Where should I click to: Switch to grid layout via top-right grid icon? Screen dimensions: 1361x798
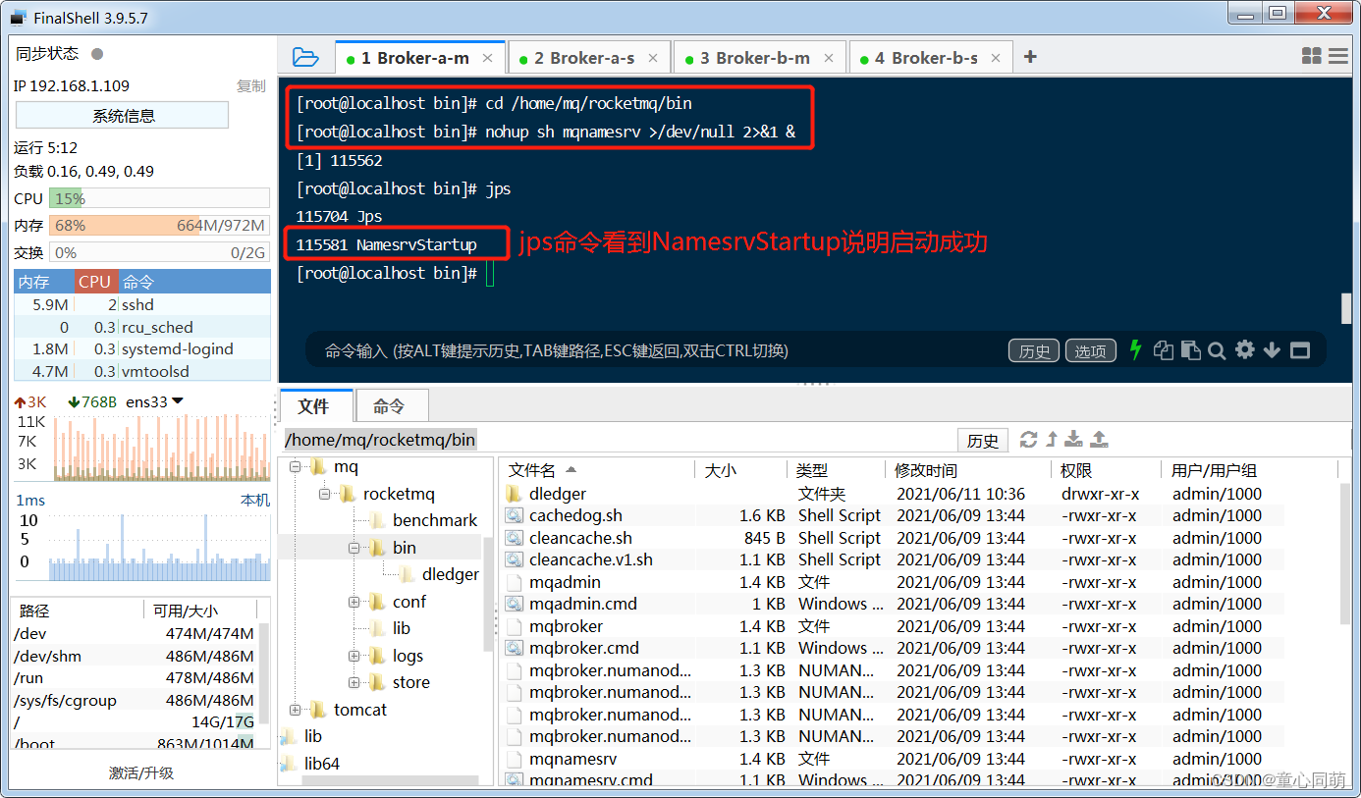[x=1312, y=56]
